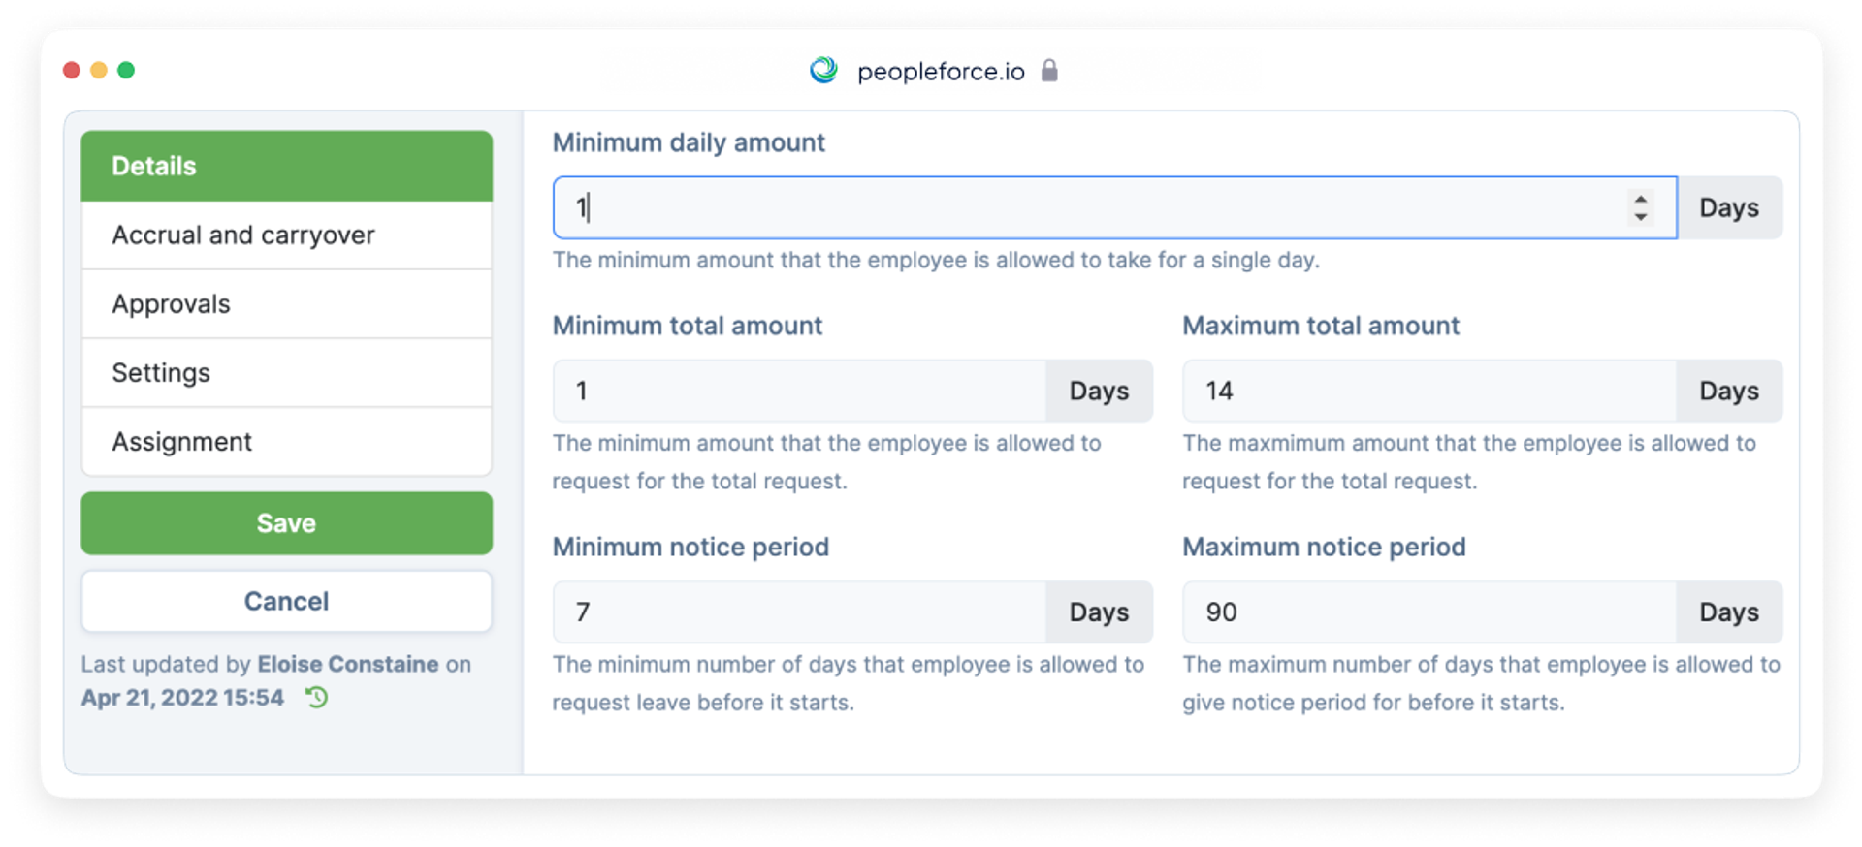Click the history icon next to last updated date

point(316,697)
